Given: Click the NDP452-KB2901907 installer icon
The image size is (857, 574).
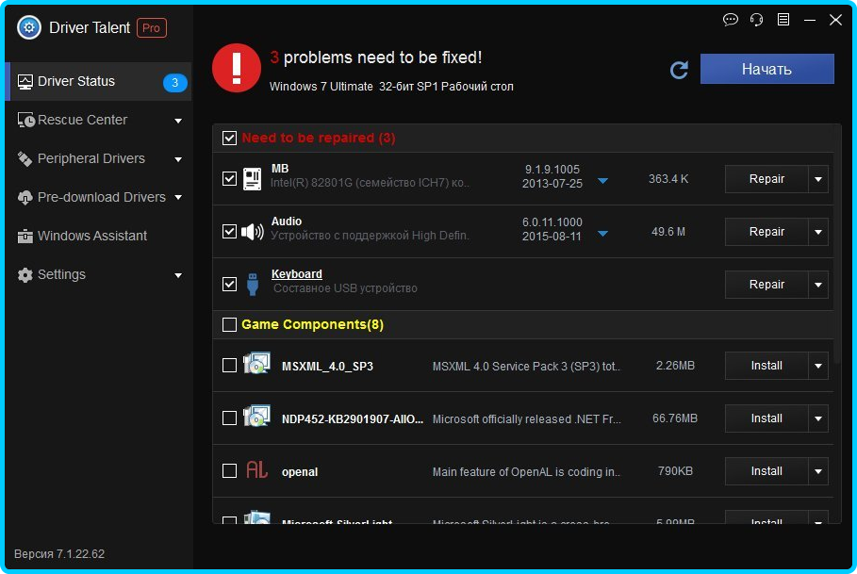Looking at the screenshot, I should (x=256, y=417).
